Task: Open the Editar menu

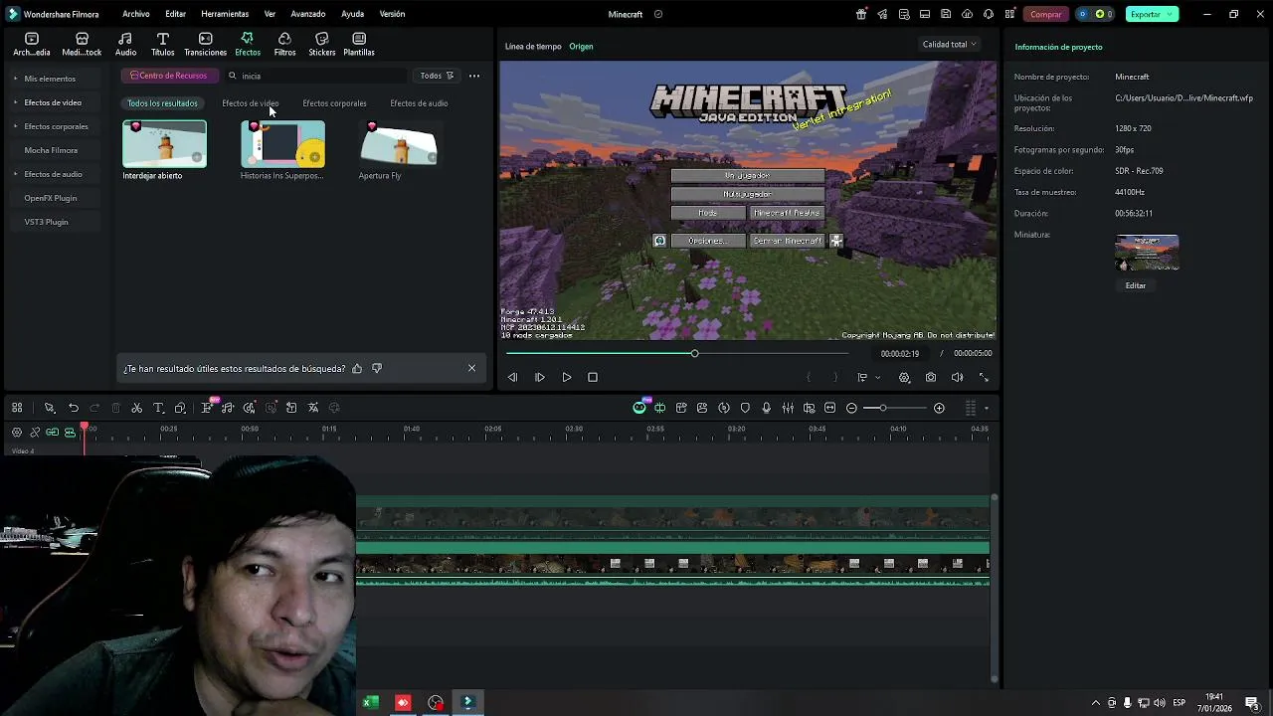Action: tap(176, 14)
